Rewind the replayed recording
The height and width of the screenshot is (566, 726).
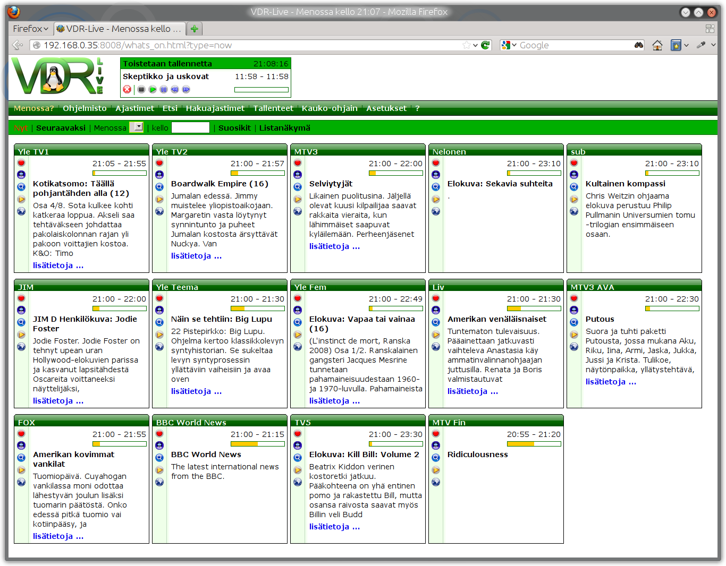pos(175,89)
